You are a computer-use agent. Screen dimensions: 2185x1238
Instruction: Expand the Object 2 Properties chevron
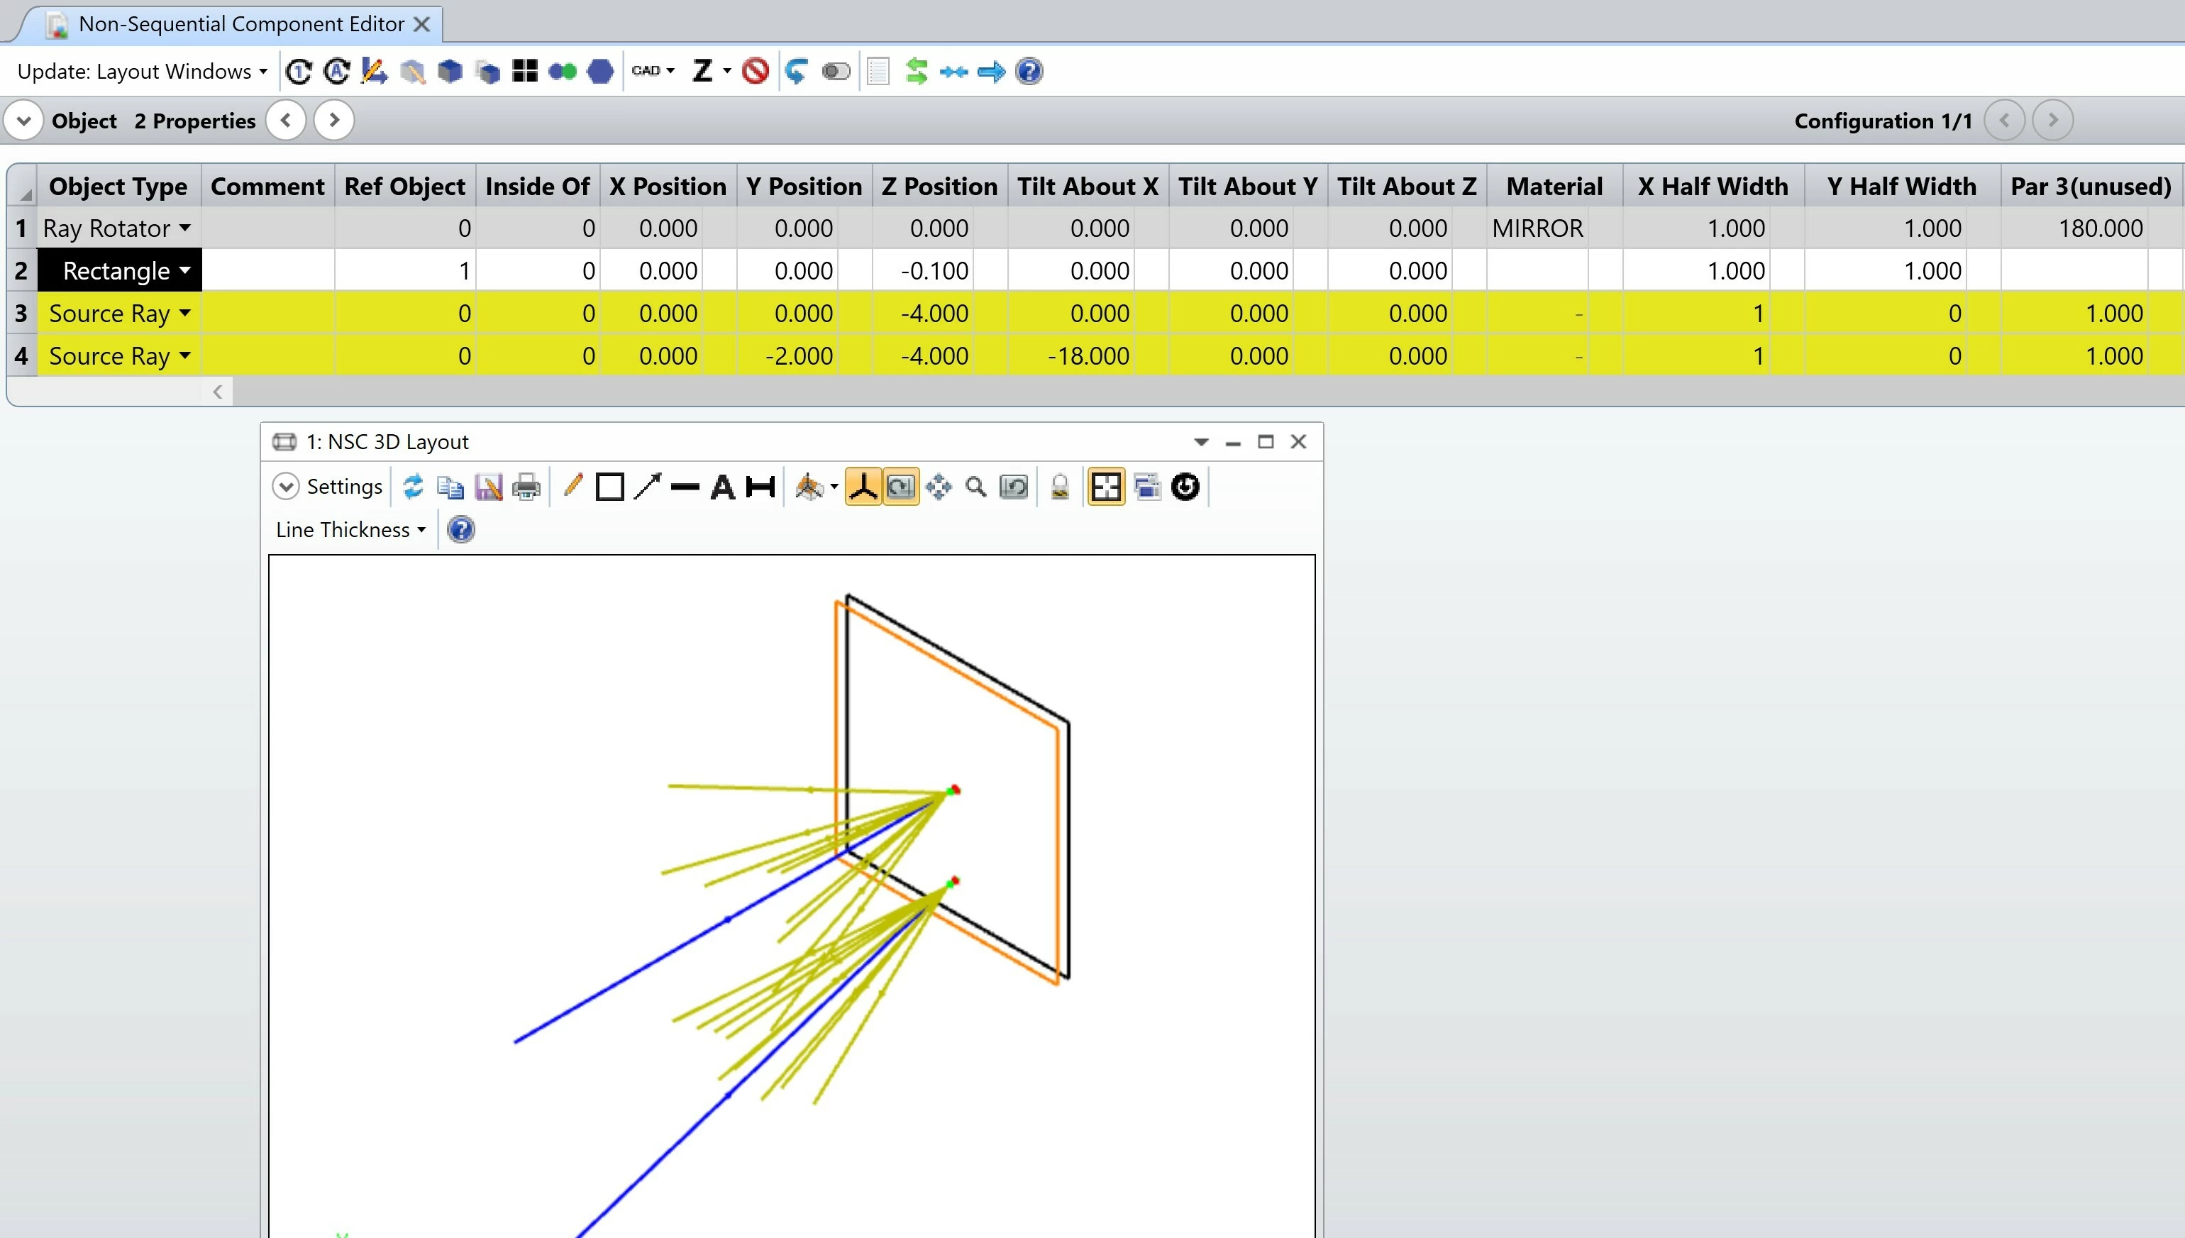coord(24,121)
